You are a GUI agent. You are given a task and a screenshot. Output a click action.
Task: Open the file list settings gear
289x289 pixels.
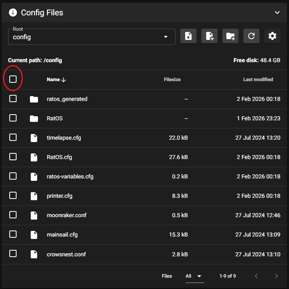(x=272, y=36)
